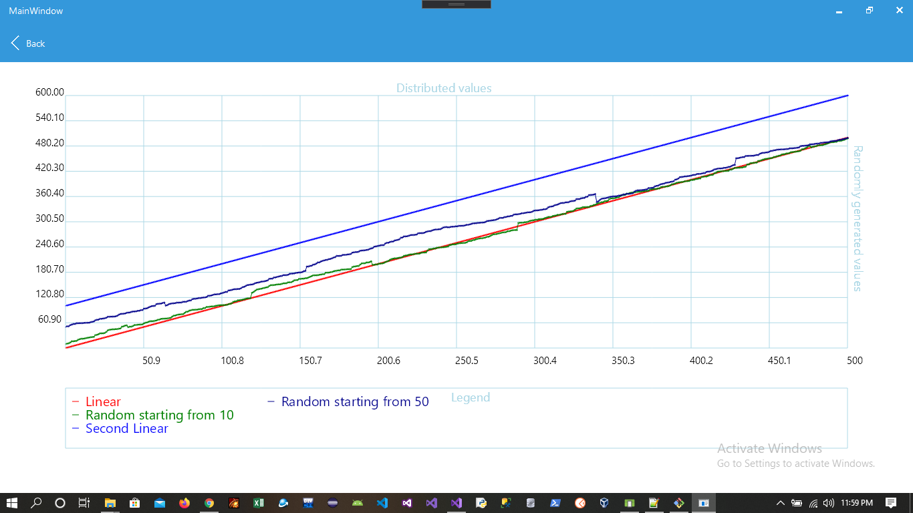
Task: Click the 540.10 y-axis label
Action: click(x=50, y=118)
